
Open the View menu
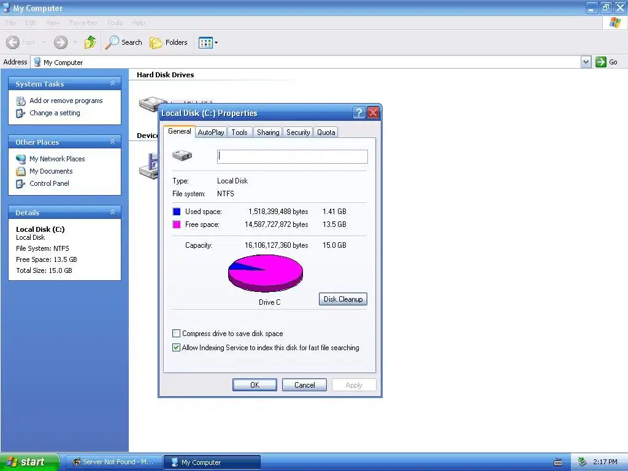(53, 23)
